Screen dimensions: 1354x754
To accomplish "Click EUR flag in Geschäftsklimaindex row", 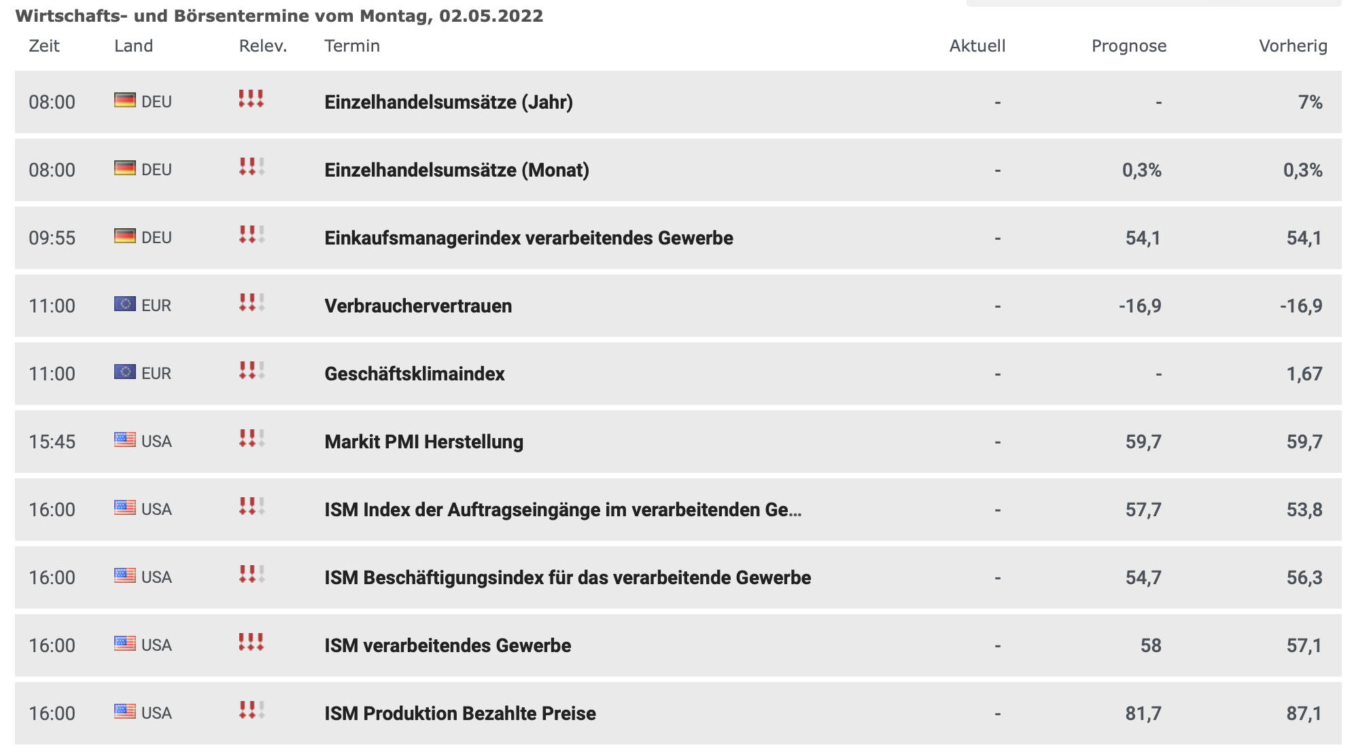I will point(125,372).
